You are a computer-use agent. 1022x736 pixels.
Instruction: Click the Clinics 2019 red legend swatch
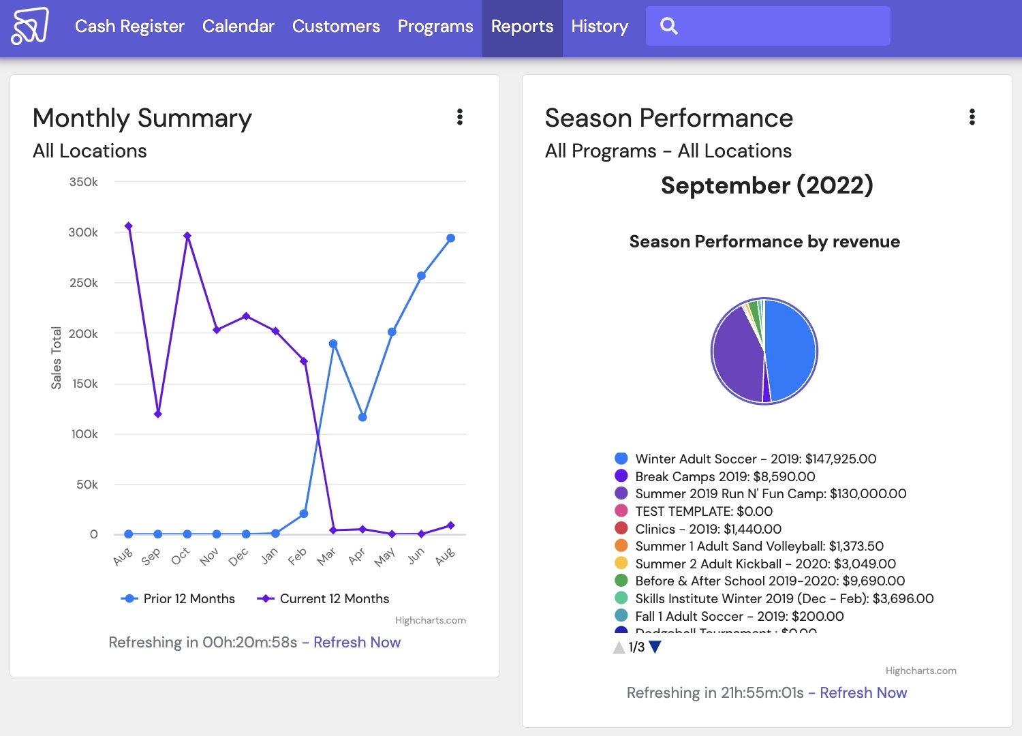click(x=621, y=529)
